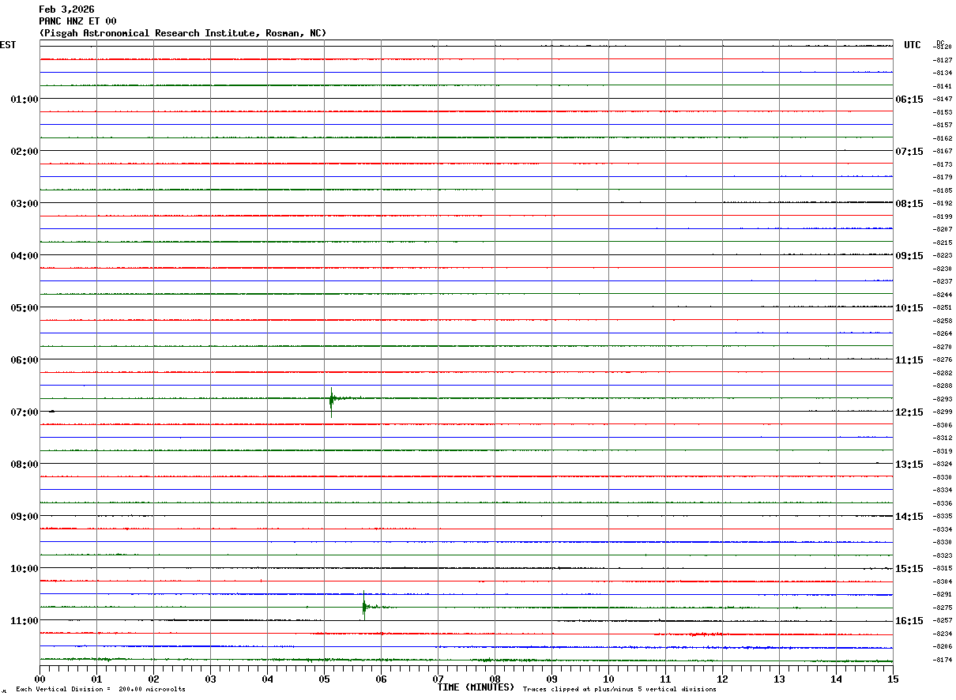
Task: Click the 04:00 EST time label
Action: pos(24,256)
